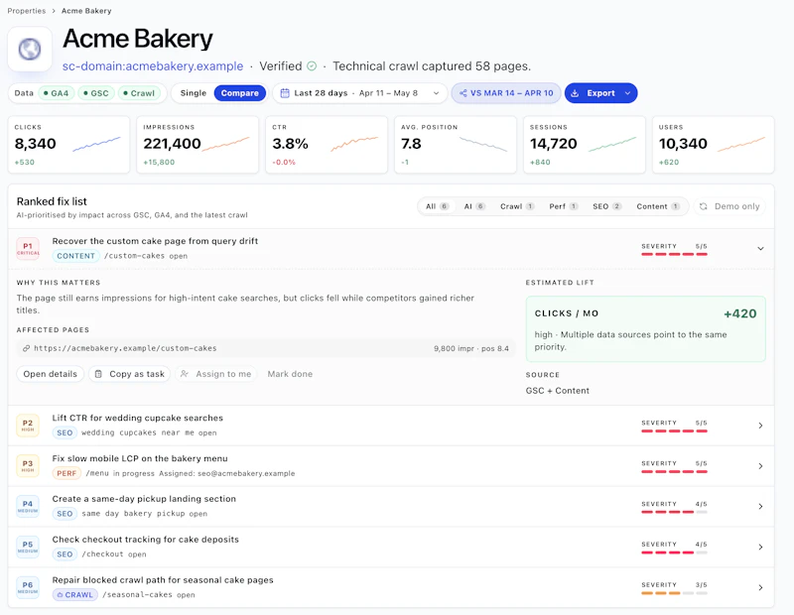Screen dimensions: 794x615
Task: Expand the slow mobile LCP row chevron
Action: pyautogui.click(x=760, y=465)
